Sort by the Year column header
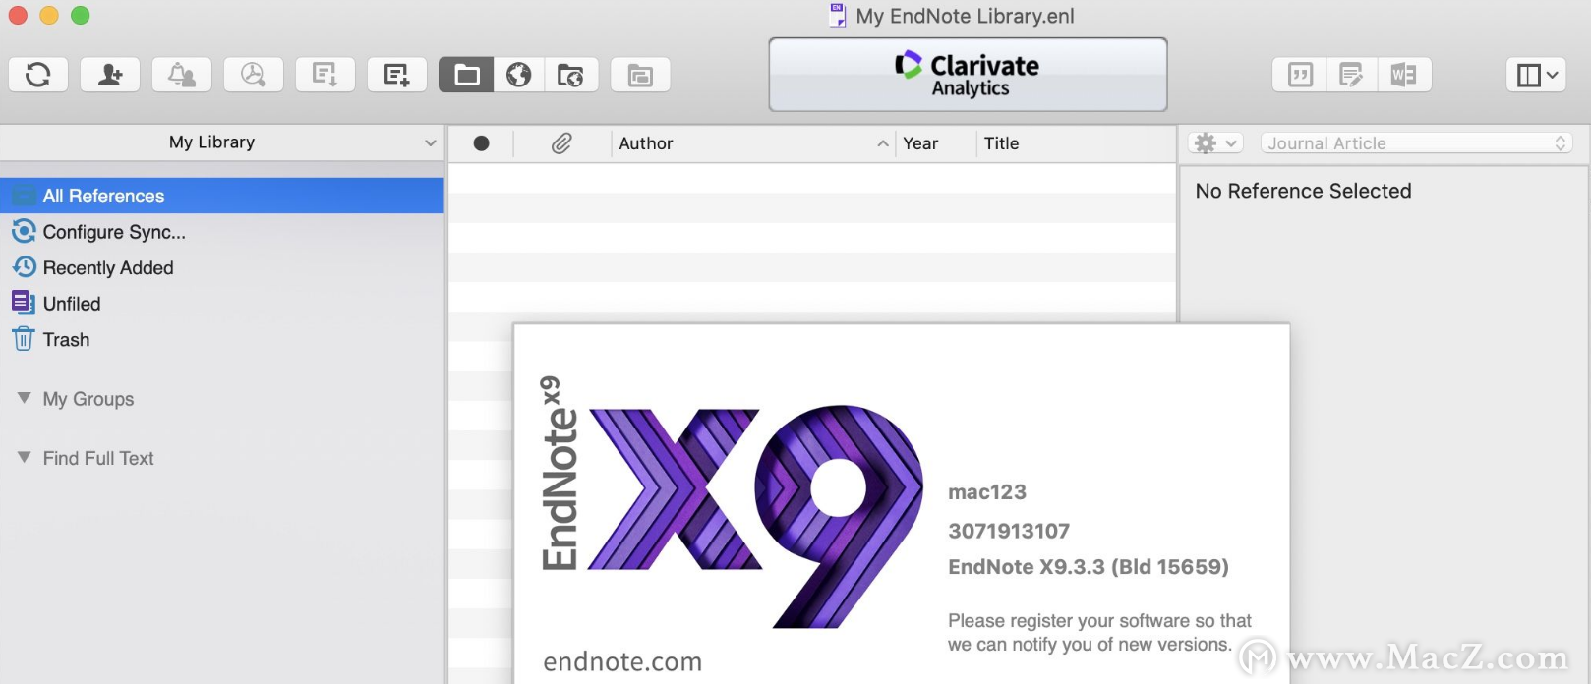This screenshot has height=684, width=1591. tap(935, 143)
